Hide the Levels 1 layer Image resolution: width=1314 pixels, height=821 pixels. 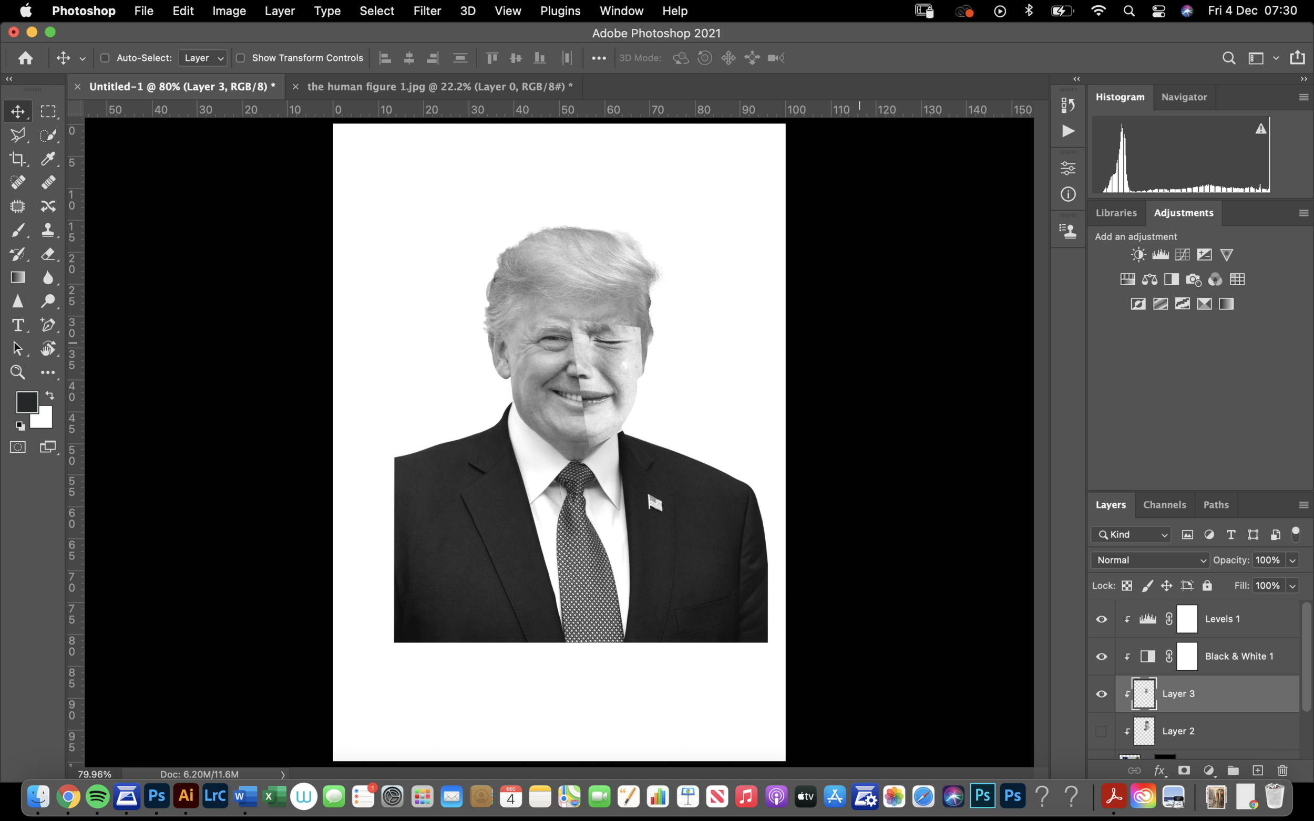(1101, 619)
